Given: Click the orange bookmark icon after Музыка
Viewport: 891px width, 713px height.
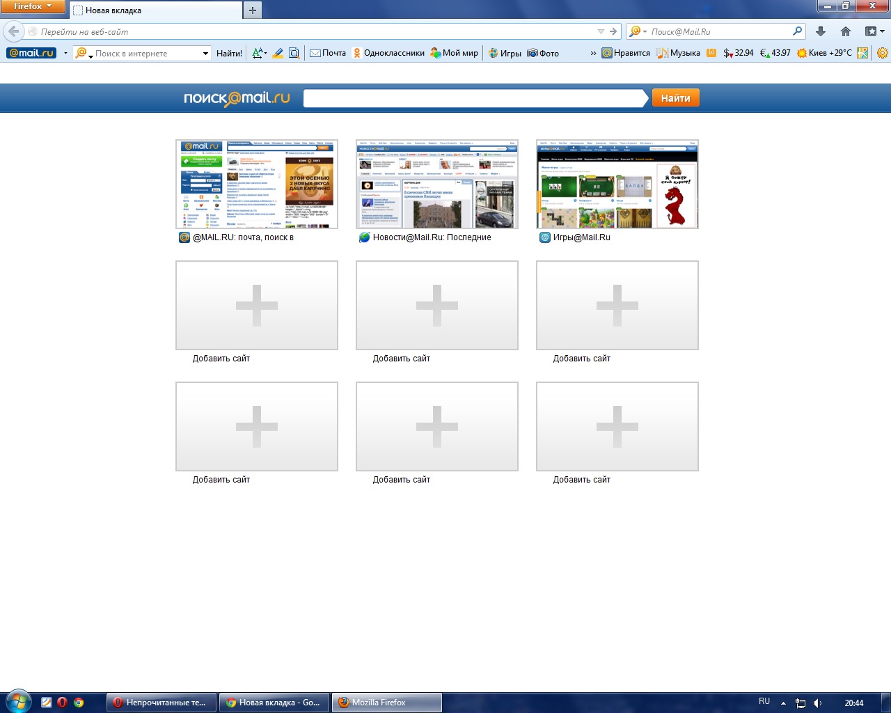Looking at the screenshot, I should point(711,53).
